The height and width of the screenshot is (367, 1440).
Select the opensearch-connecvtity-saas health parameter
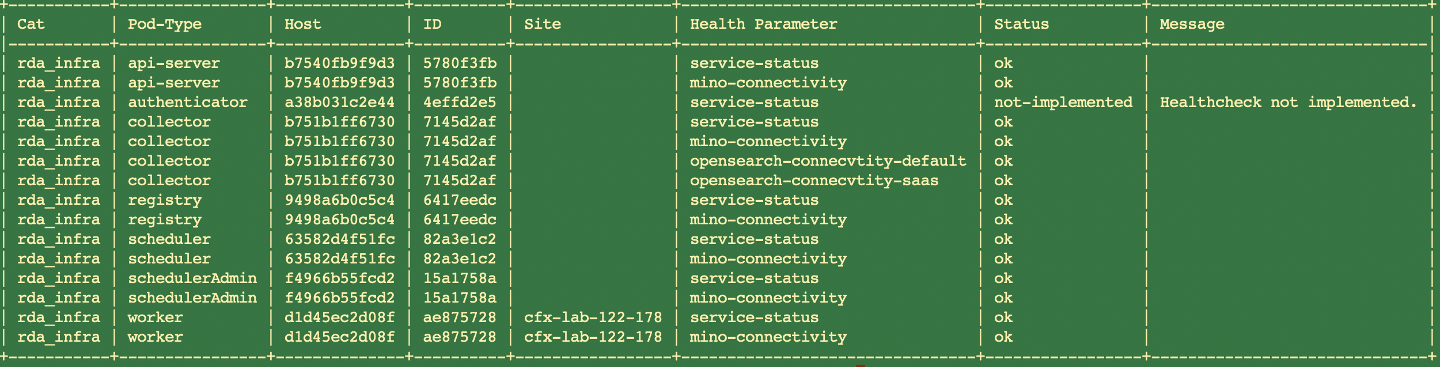814,181
